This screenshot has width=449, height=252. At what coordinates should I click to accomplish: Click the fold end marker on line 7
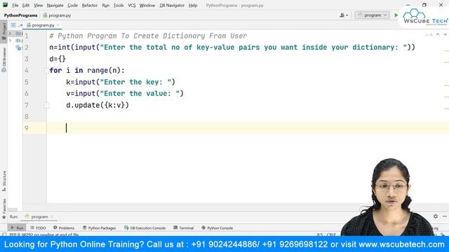coord(46,106)
